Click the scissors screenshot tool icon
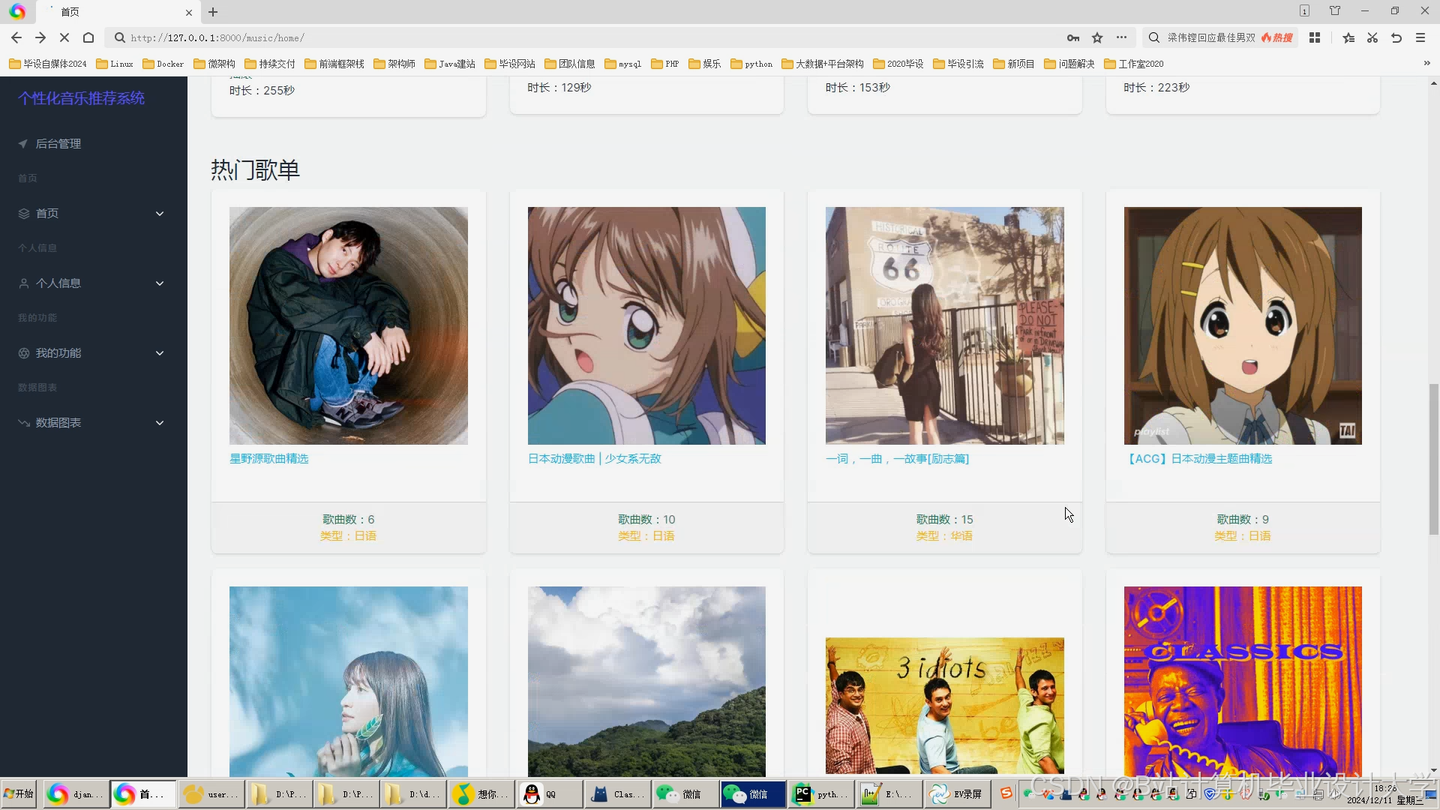The height and width of the screenshot is (810, 1440). point(1372,37)
